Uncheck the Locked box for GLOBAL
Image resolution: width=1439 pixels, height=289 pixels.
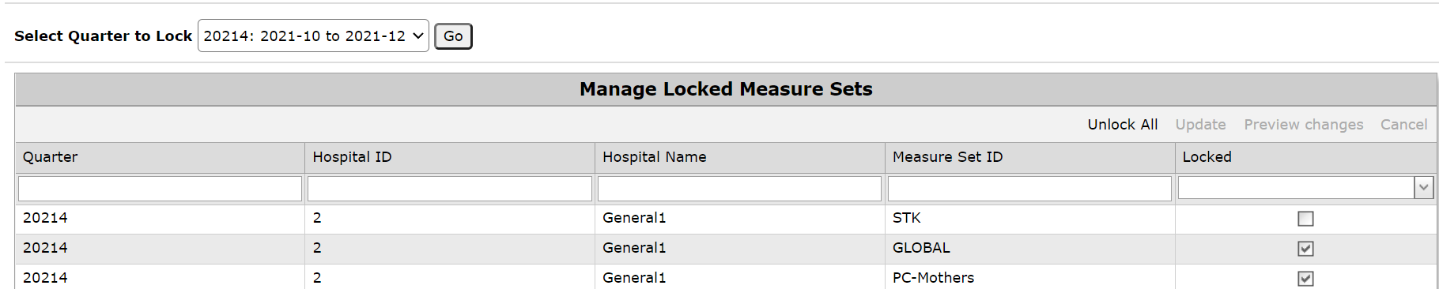(1305, 249)
